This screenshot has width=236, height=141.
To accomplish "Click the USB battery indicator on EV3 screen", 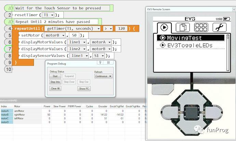I will (x=223, y=19).
